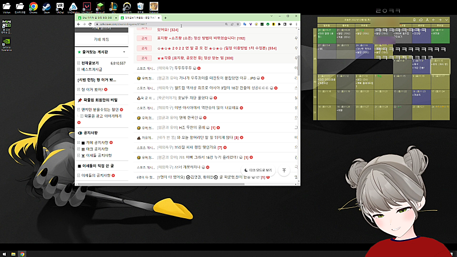Screen dimensions: 457x257
Task: Switch to the first Chrome tab
Action: pyautogui.click(x=97, y=18)
